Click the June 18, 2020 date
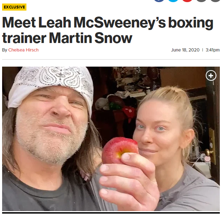 (x=185, y=50)
